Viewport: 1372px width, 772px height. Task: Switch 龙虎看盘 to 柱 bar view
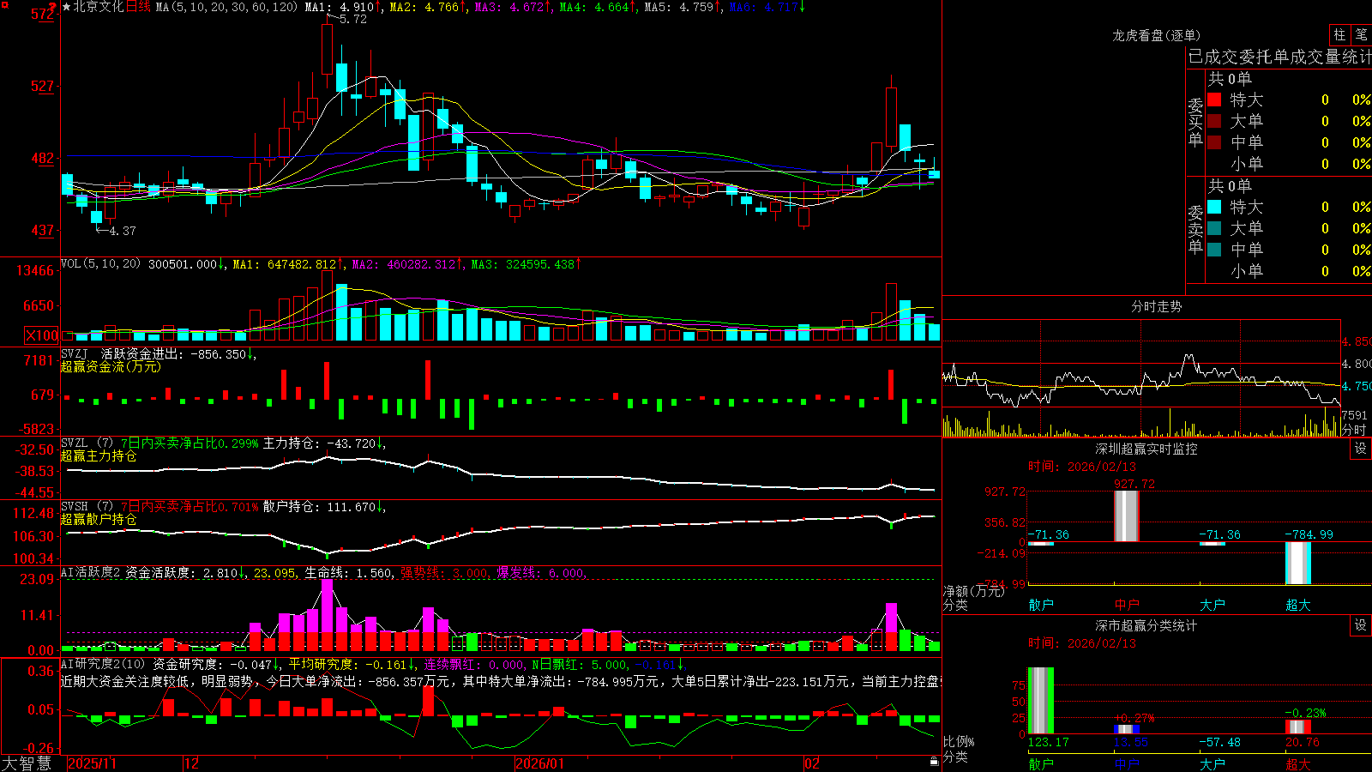1339,34
